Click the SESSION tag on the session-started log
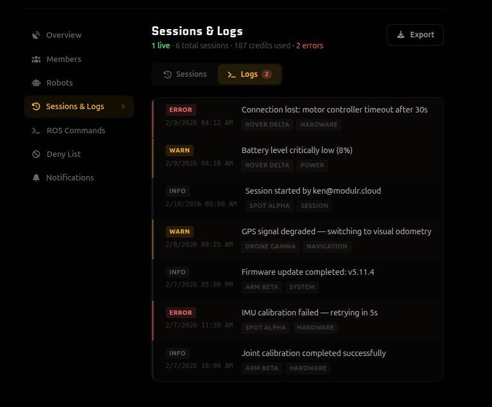This screenshot has width=492, height=407. click(314, 206)
